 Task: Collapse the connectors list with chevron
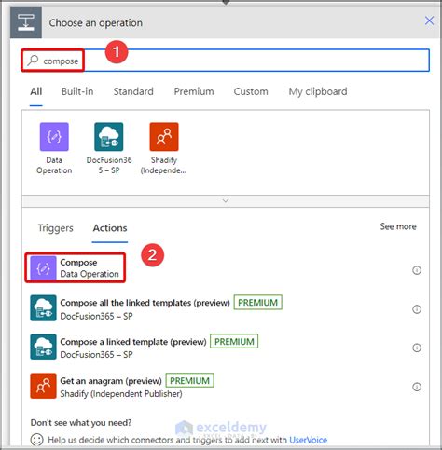(x=226, y=201)
